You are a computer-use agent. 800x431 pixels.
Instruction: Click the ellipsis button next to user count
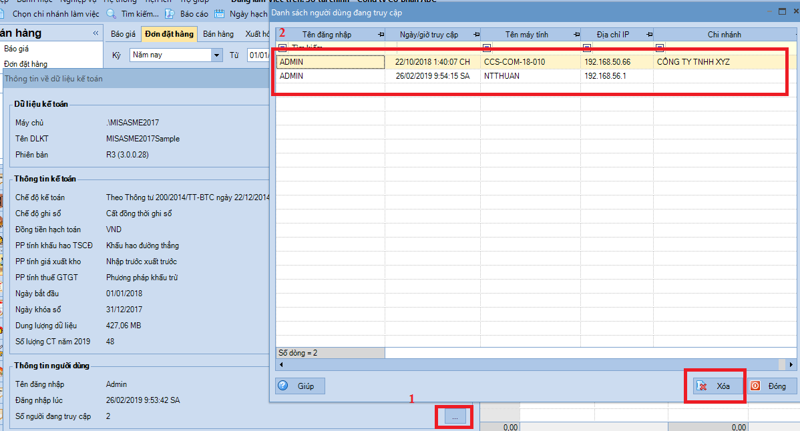(455, 417)
